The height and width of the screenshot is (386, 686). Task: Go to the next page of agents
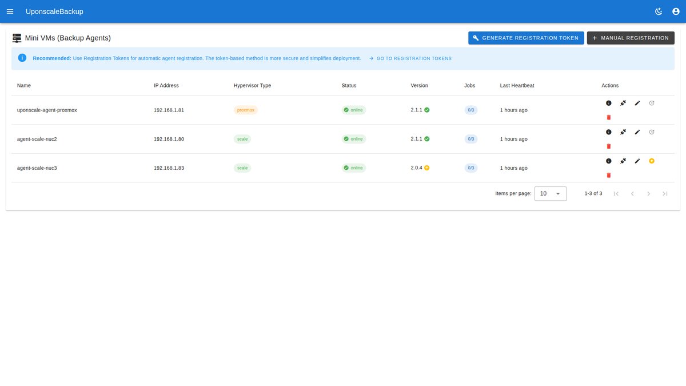coord(648,194)
